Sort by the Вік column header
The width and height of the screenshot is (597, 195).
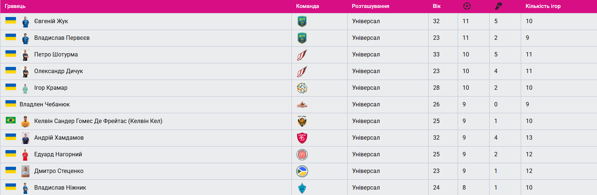[x=437, y=6]
